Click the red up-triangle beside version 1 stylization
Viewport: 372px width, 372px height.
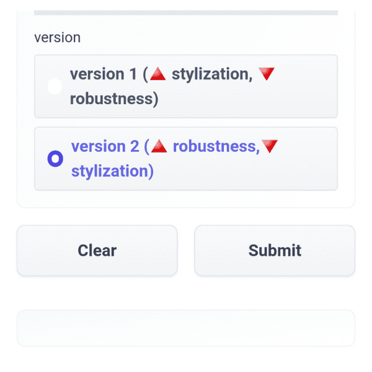[158, 74]
